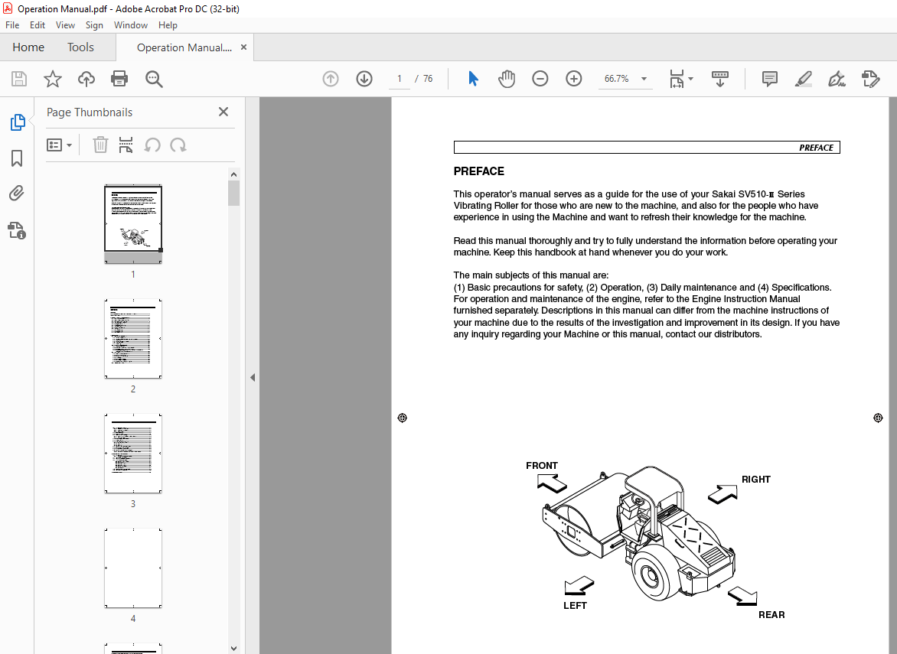Zoom in with plus icon
This screenshot has width=897, height=654.
(574, 79)
